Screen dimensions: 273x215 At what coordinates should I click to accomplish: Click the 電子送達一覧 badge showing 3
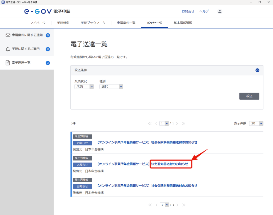[48, 63]
